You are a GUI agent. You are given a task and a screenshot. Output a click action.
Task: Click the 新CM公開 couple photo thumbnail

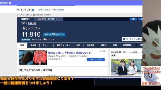click(x=127, y=67)
